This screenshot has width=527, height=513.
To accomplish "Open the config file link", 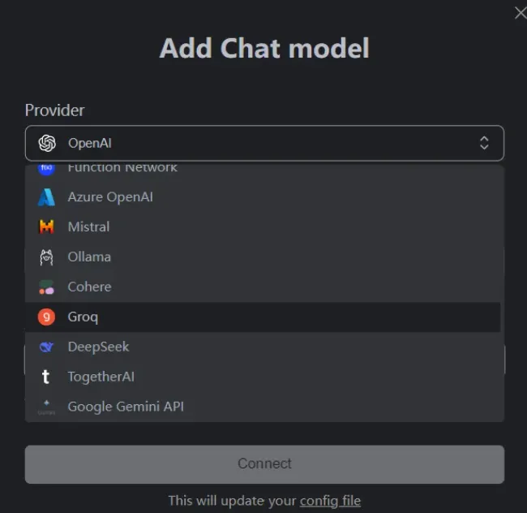I will [330, 501].
